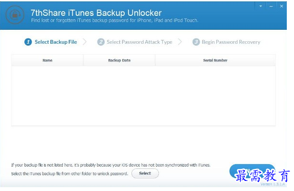
Task: Click chevron after Select Backup File
Action: tap(85, 42)
